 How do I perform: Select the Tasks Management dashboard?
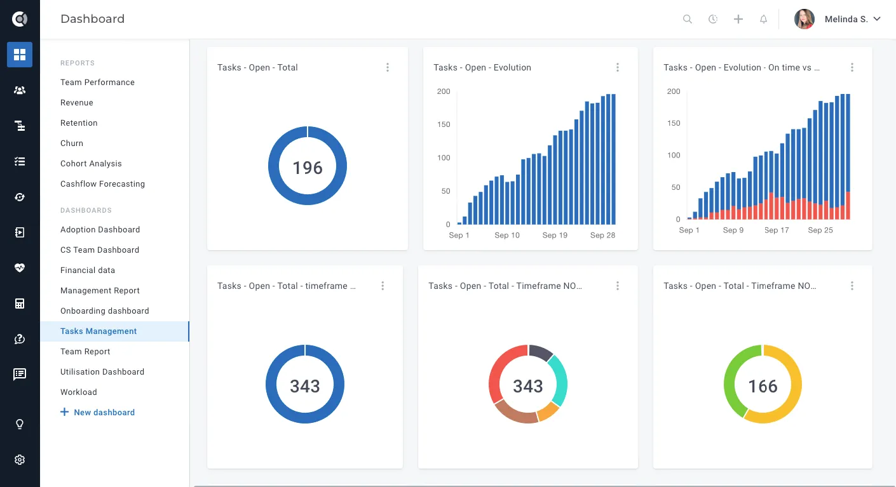point(114,331)
